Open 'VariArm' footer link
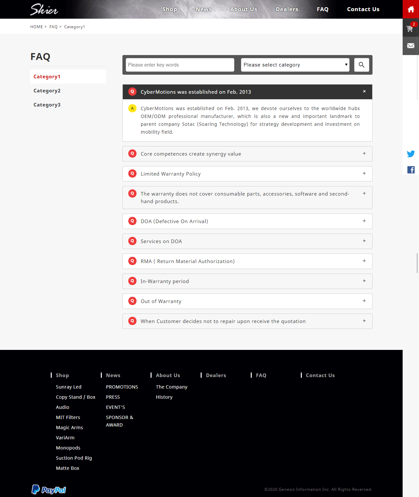This screenshot has width=419, height=497. pos(65,437)
